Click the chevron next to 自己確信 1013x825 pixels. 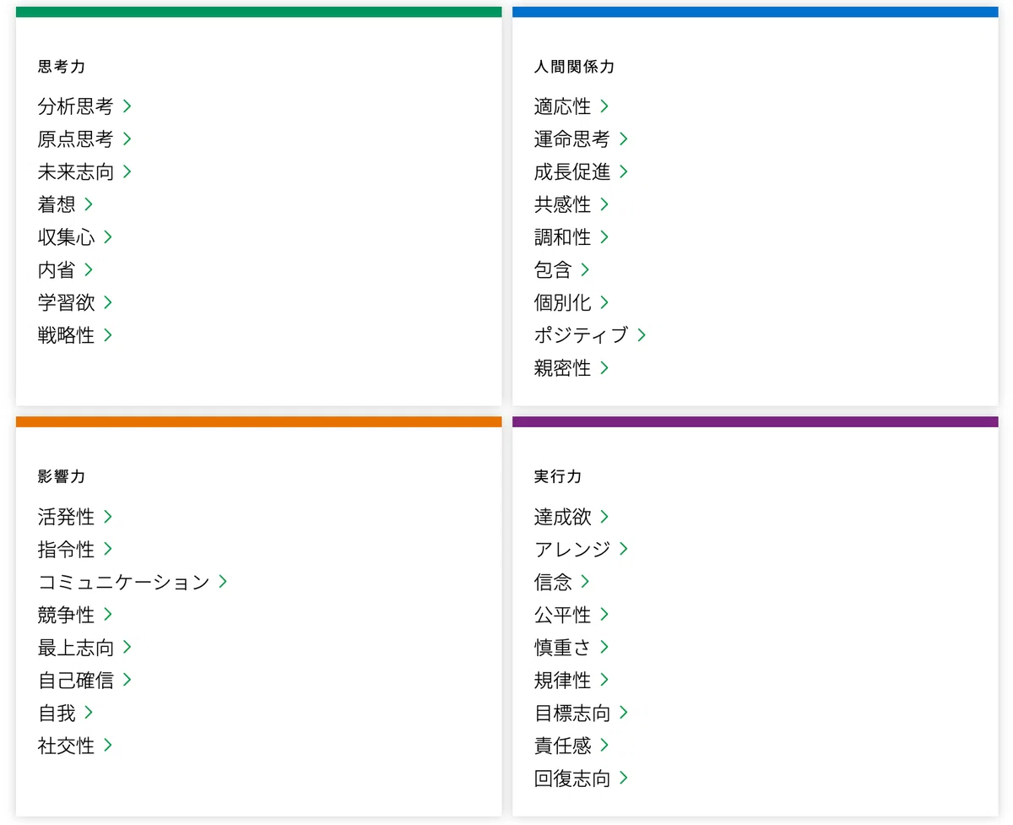pos(127,680)
